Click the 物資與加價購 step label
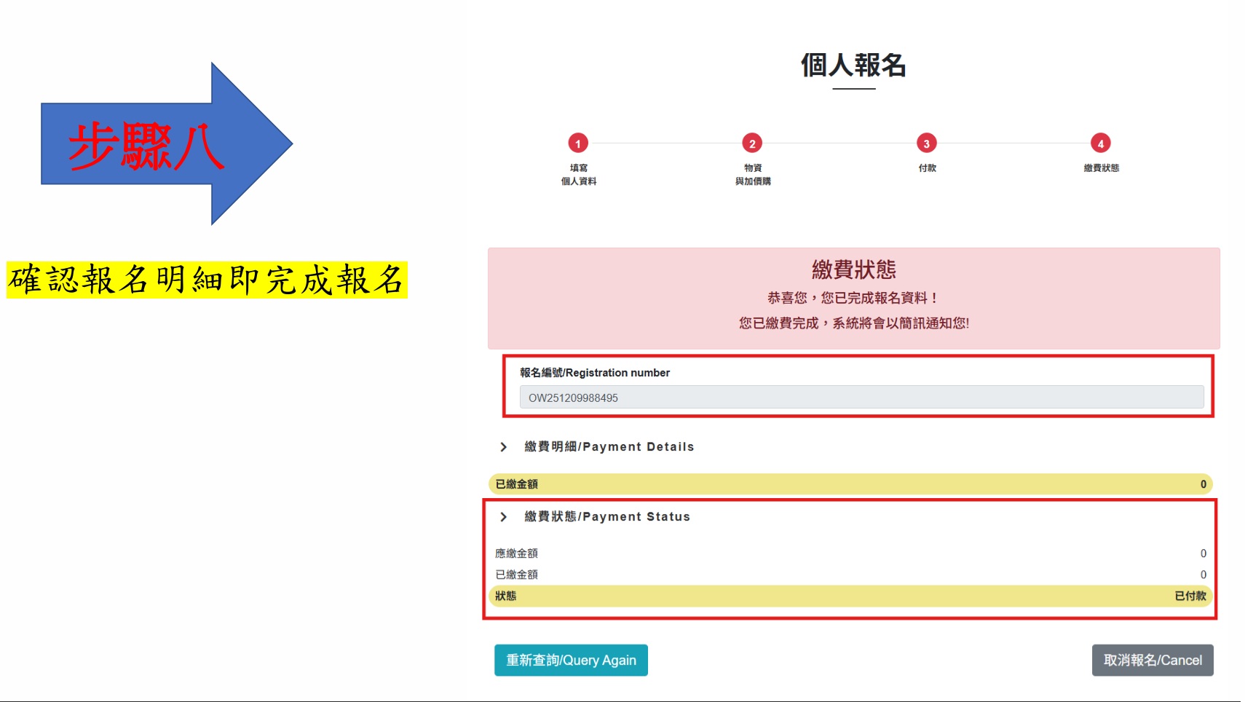The image size is (1245, 702). pos(752,175)
